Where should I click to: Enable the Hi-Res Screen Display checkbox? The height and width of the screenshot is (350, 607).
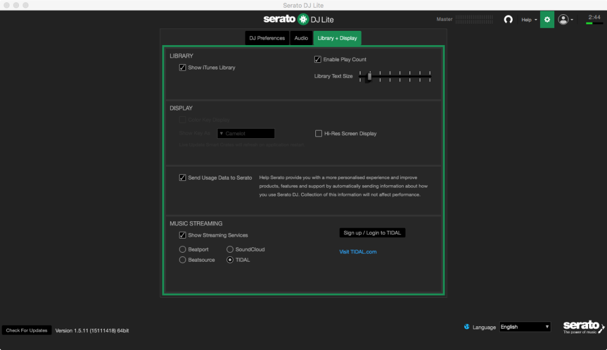click(x=319, y=134)
